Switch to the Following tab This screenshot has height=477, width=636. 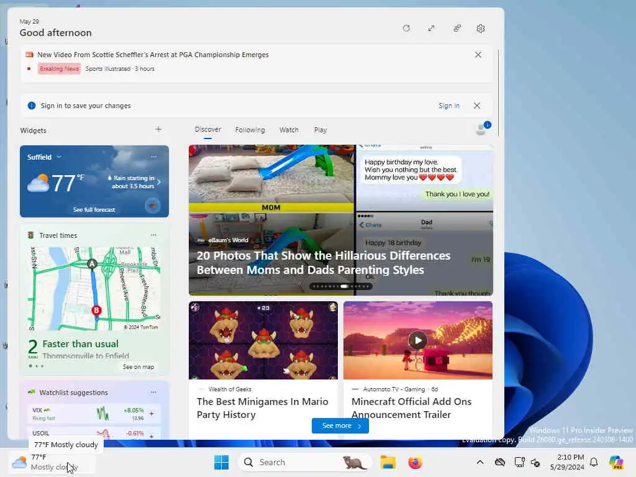click(x=250, y=130)
